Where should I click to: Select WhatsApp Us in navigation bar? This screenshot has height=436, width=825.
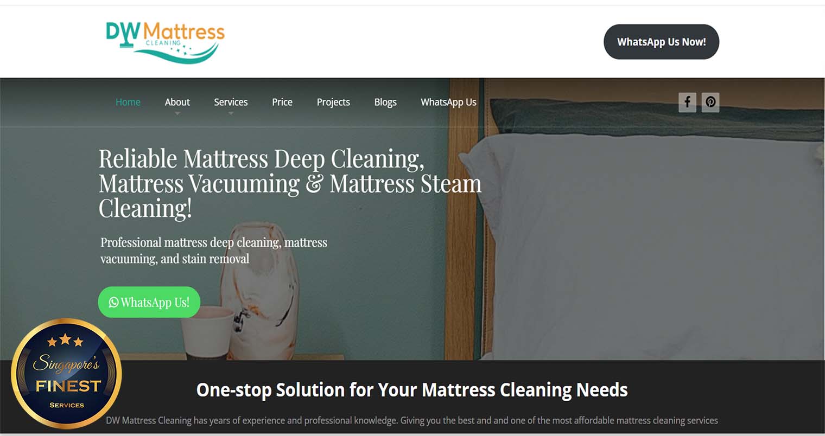pyautogui.click(x=448, y=102)
